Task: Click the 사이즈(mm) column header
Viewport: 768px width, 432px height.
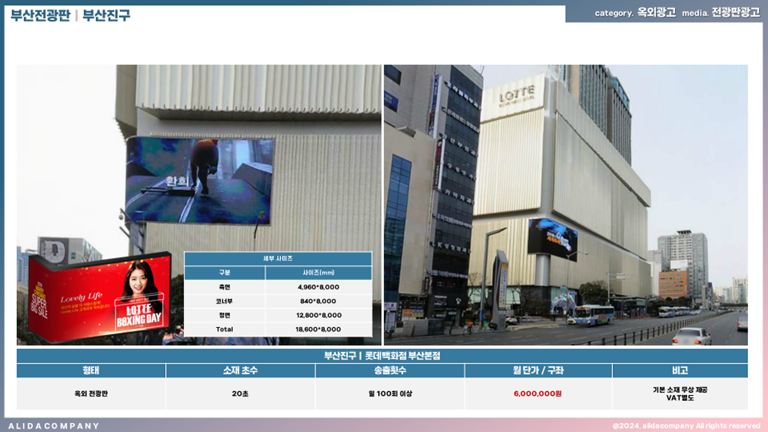Action: tap(318, 273)
